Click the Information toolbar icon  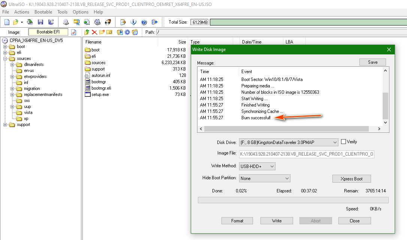coord(133,22)
